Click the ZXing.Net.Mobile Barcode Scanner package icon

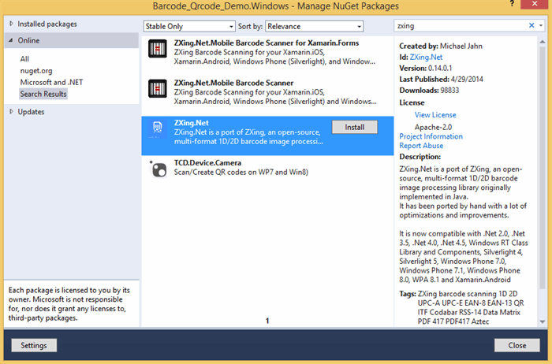pos(158,88)
